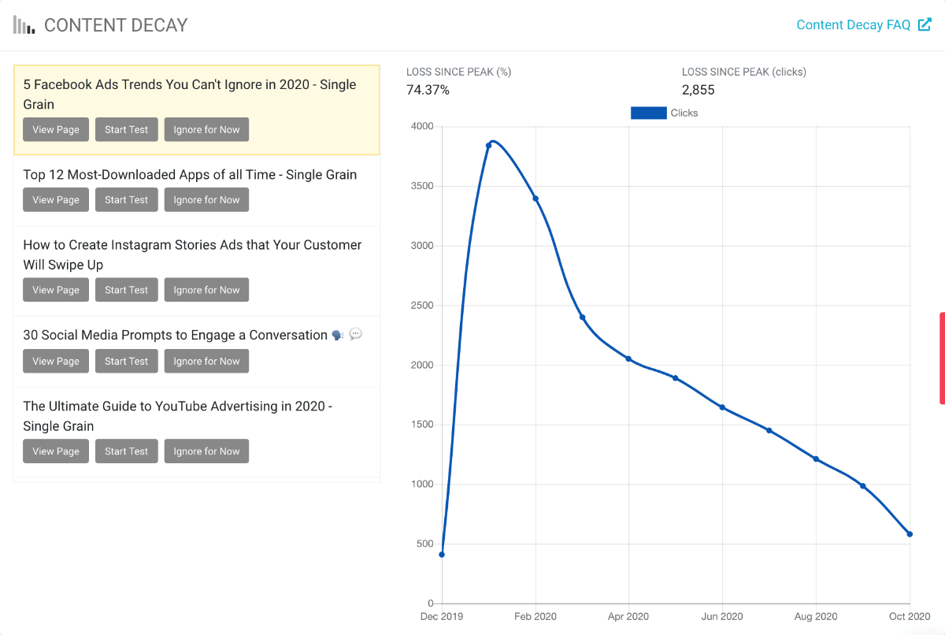
Task: Ignore the Facebook Ads Trends article for now
Action: pyautogui.click(x=206, y=129)
